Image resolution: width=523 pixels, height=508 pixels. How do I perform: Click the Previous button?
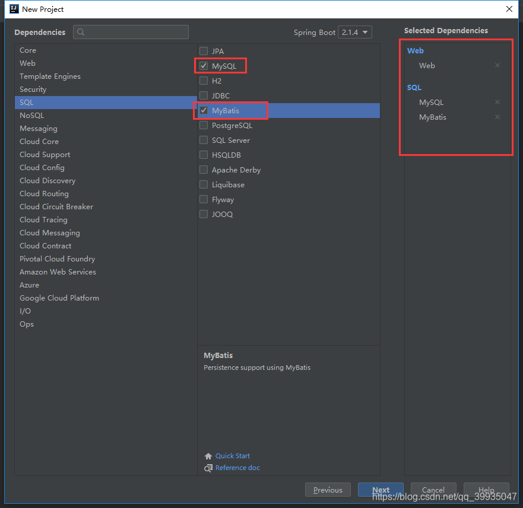click(328, 490)
